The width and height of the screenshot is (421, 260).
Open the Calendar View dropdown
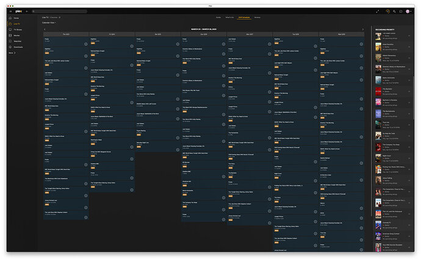(49, 23)
